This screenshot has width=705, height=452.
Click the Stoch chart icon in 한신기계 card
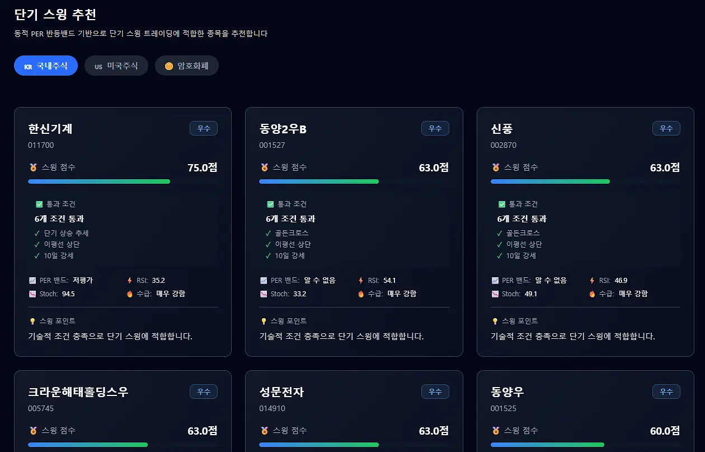click(32, 294)
